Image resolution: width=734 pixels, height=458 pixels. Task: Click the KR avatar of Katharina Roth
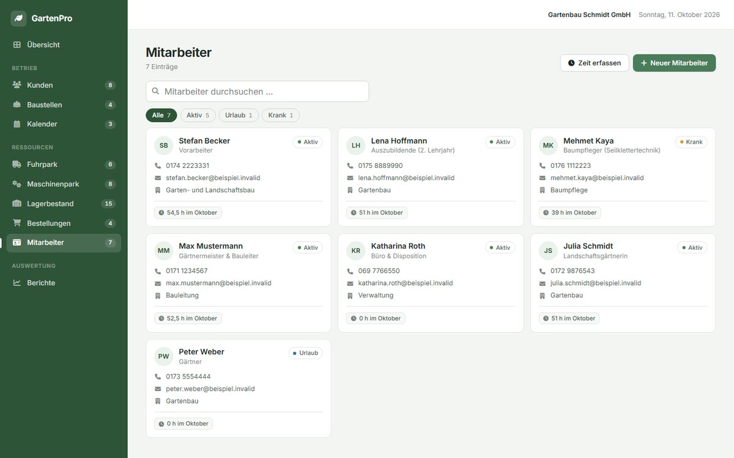[356, 251]
